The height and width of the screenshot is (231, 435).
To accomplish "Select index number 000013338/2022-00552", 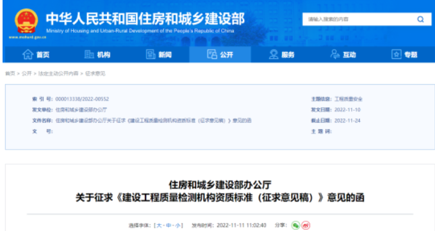I will [82, 99].
